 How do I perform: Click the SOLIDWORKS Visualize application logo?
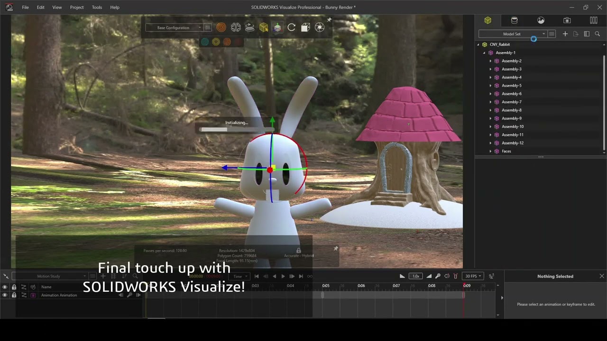pyautogui.click(x=9, y=7)
